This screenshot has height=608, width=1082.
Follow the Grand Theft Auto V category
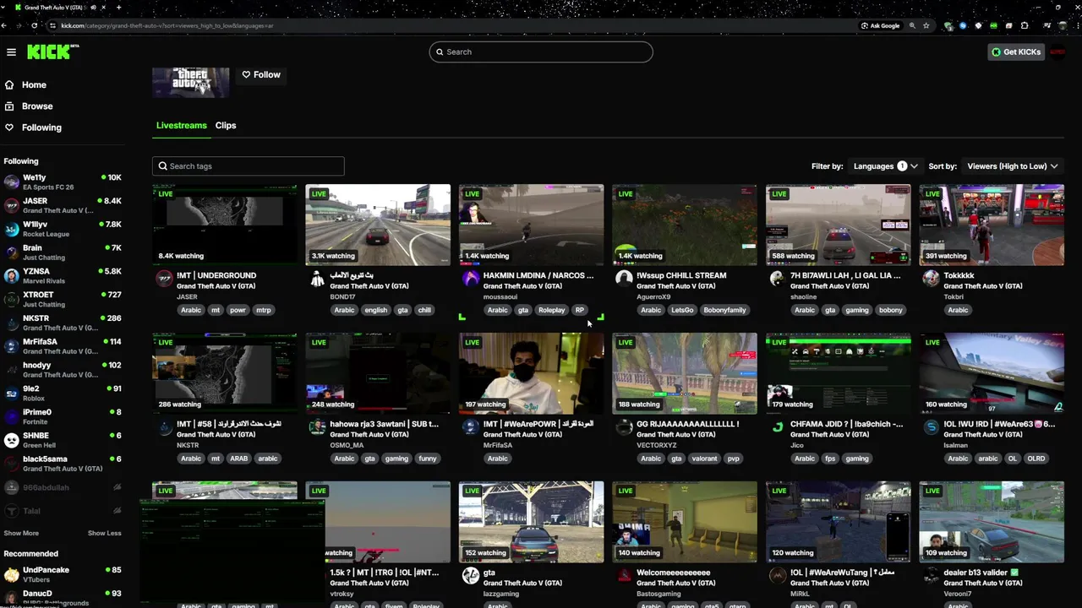click(261, 75)
